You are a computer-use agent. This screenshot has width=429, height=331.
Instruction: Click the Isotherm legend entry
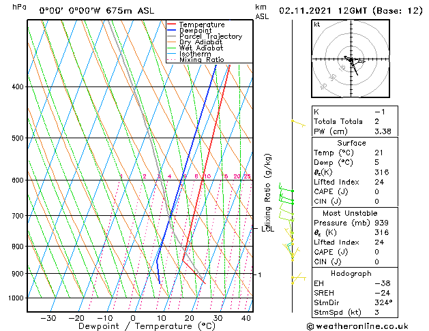(189, 54)
